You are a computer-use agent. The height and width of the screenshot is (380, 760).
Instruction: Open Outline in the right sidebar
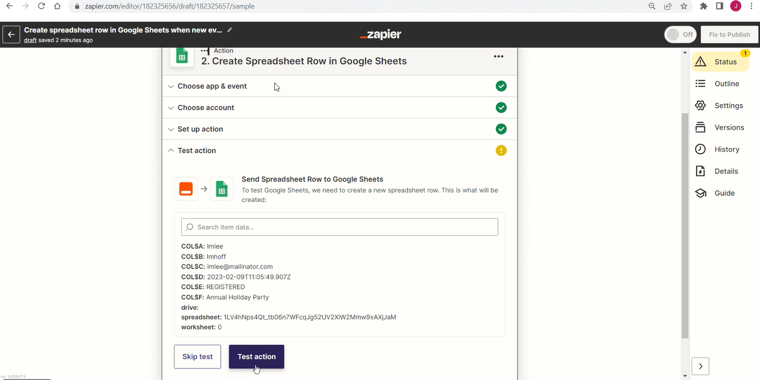[717, 84]
